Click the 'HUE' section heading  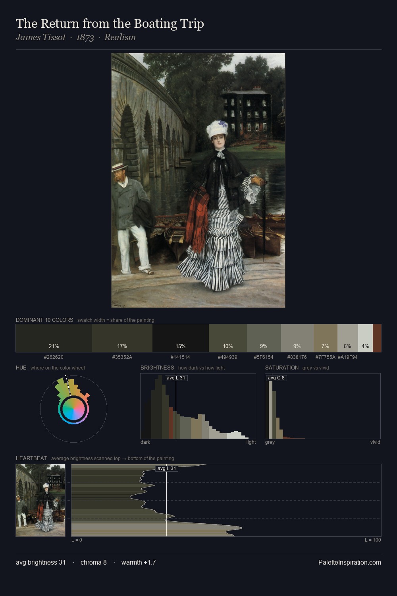[x=21, y=368]
